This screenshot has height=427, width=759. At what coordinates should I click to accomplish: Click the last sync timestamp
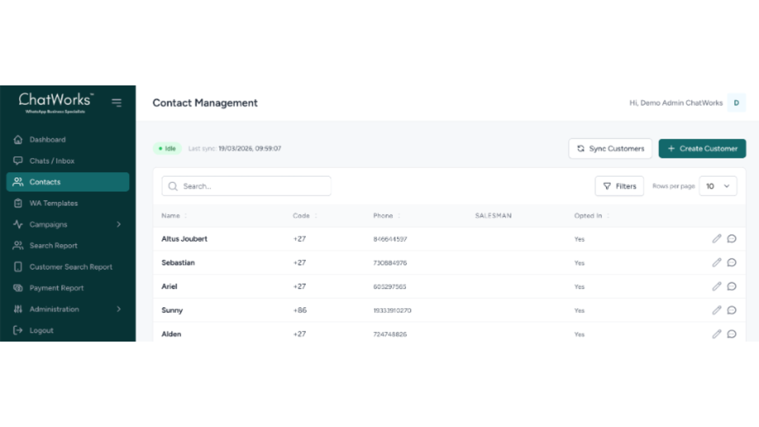coord(250,149)
